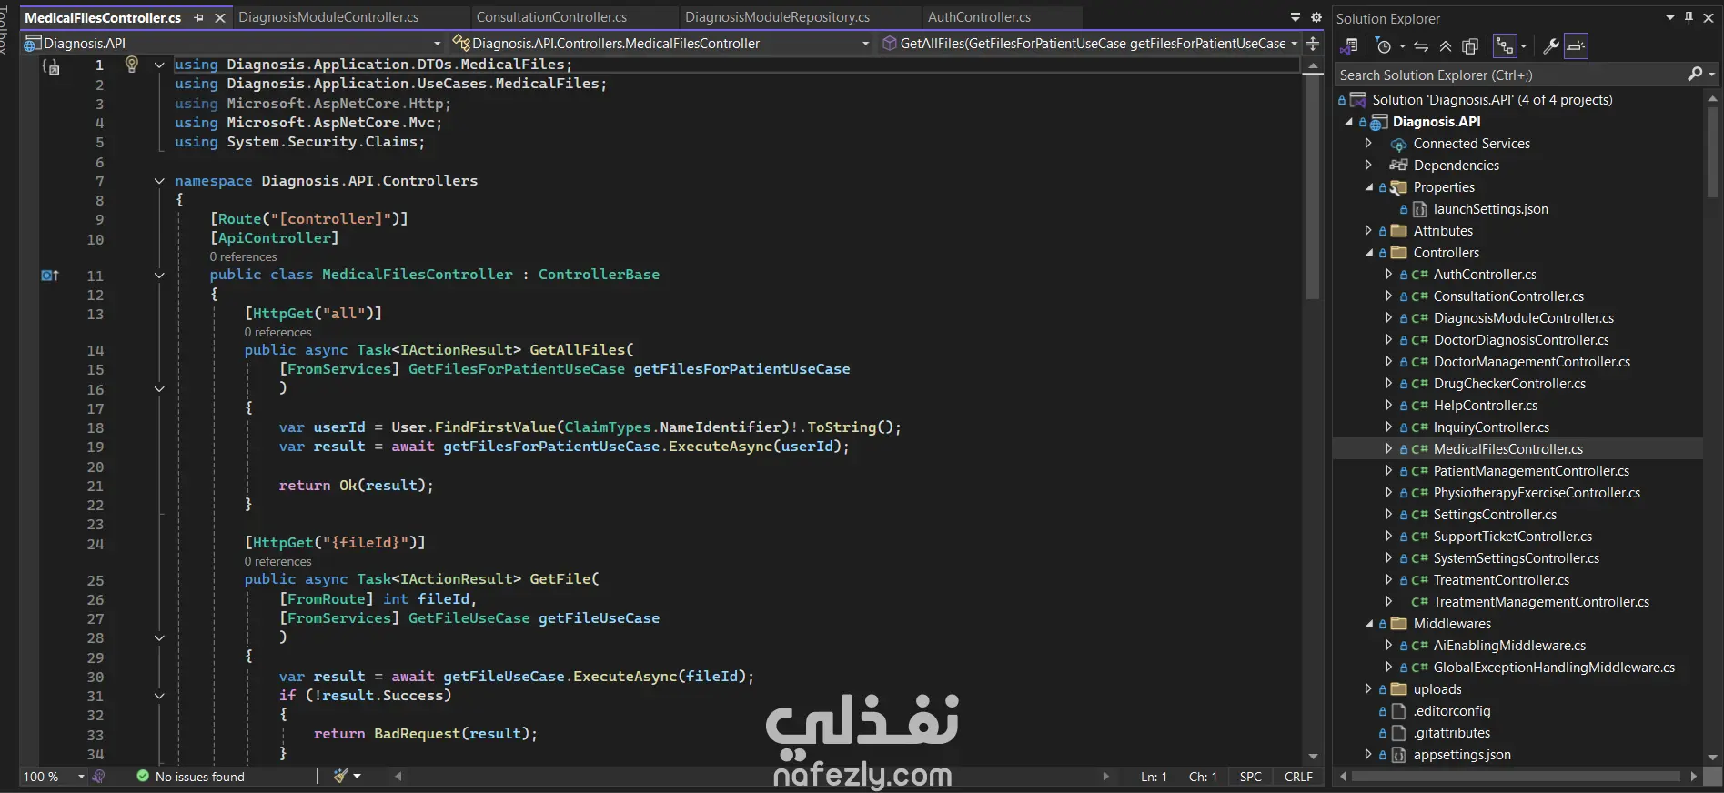Collapse the Diagnosis.API project node
The image size is (1724, 793).
1348,122
